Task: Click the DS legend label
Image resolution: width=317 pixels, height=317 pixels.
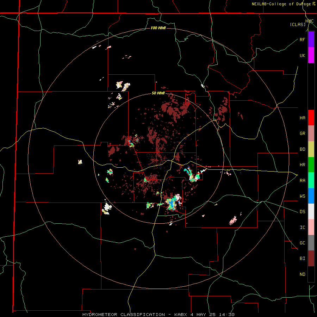Action: click(302, 212)
